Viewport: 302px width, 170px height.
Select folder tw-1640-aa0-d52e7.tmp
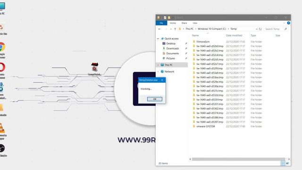[x=210, y=64]
